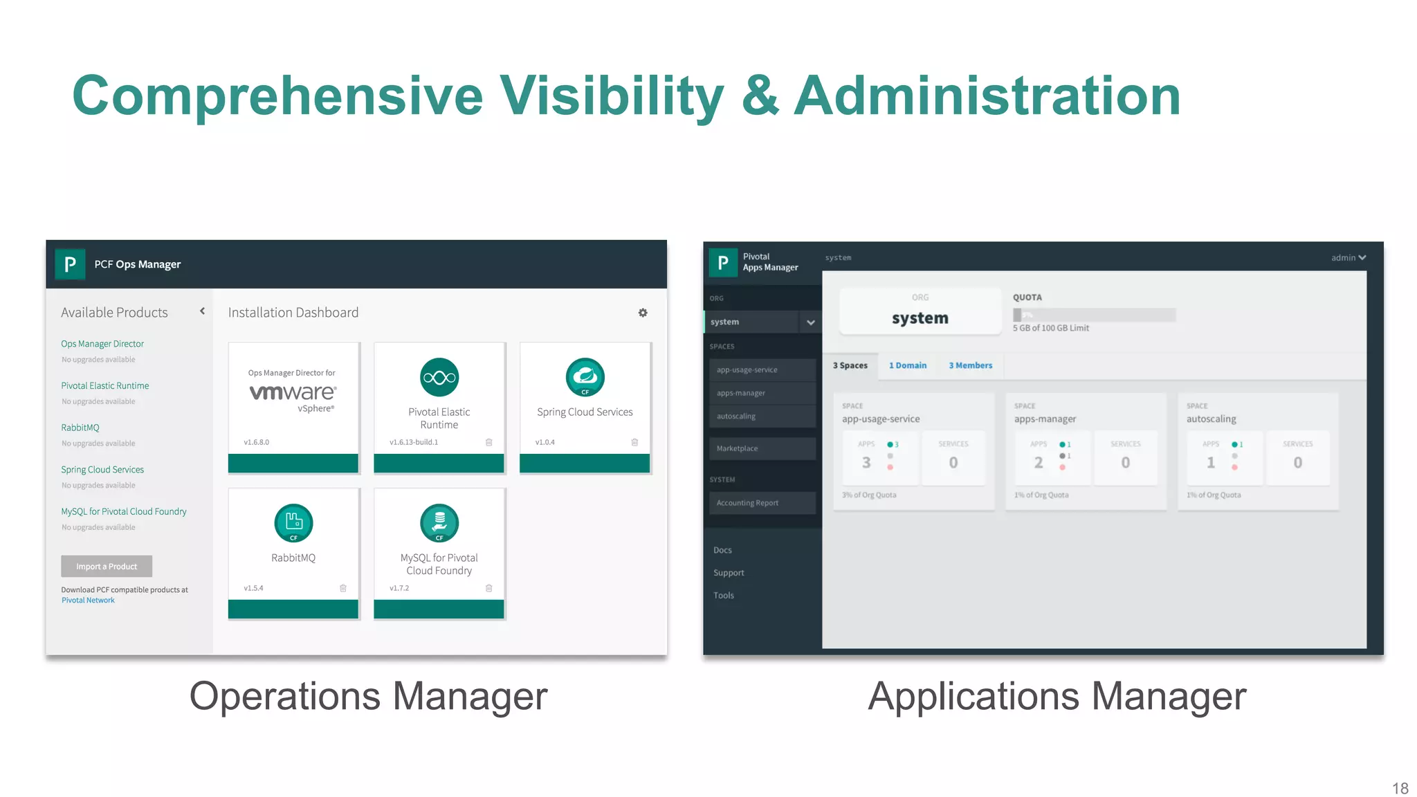Open the app-usage-service space card title
Image resolution: width=1417 pixels, height=797 pixels.
point(881,419)
